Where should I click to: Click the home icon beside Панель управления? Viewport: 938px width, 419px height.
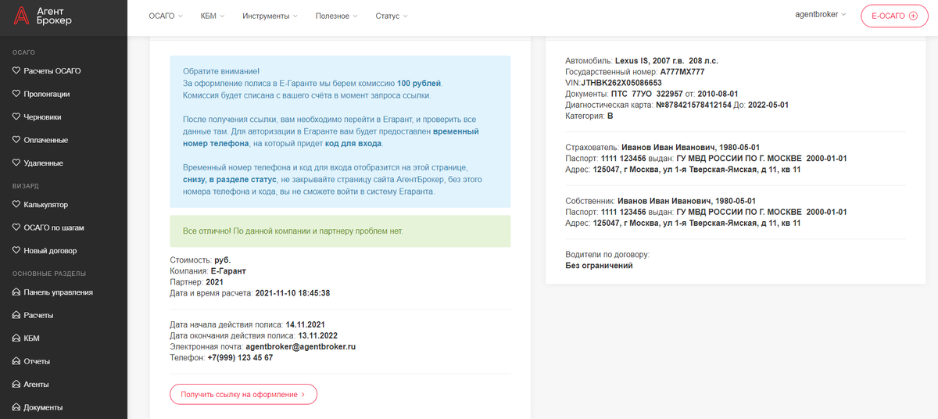click(16, 292)
